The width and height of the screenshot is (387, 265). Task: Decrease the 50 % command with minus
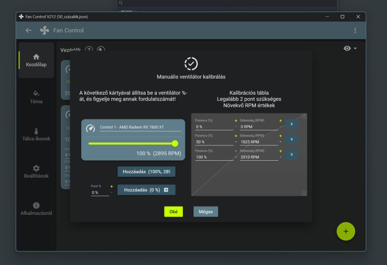pos(236,142)
